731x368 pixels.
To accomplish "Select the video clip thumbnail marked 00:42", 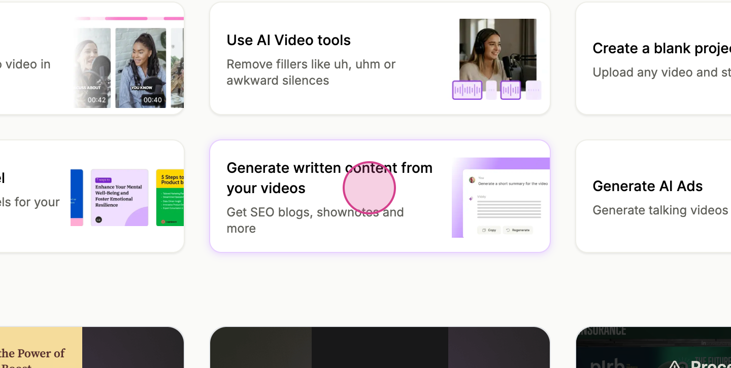I will pos(91,68).
